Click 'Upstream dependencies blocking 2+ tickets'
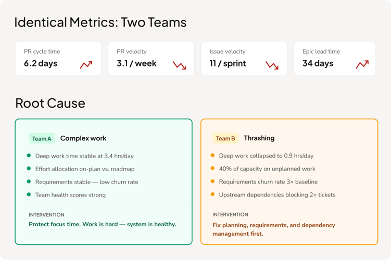 coord(278,195)
